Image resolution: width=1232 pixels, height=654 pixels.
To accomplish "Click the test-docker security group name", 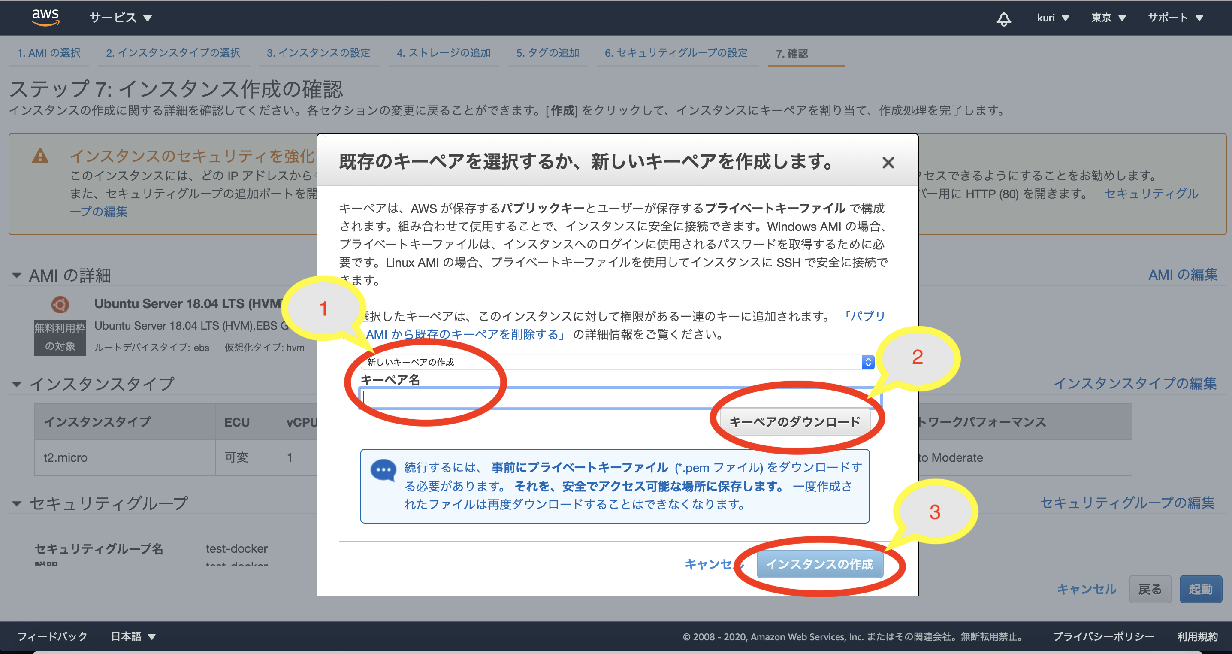I will (x=236, y=549).
